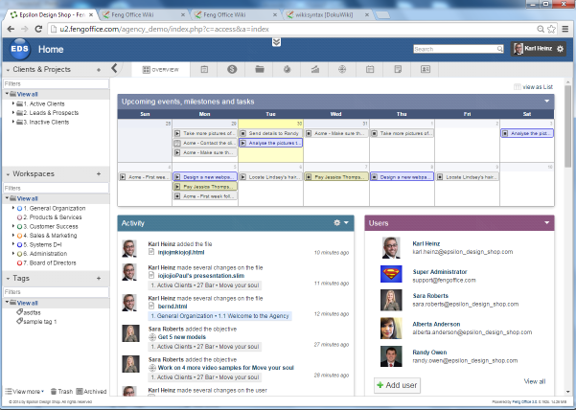Add a new tag with plus icon
Viewport: 576px width, 410px height.
99,279
